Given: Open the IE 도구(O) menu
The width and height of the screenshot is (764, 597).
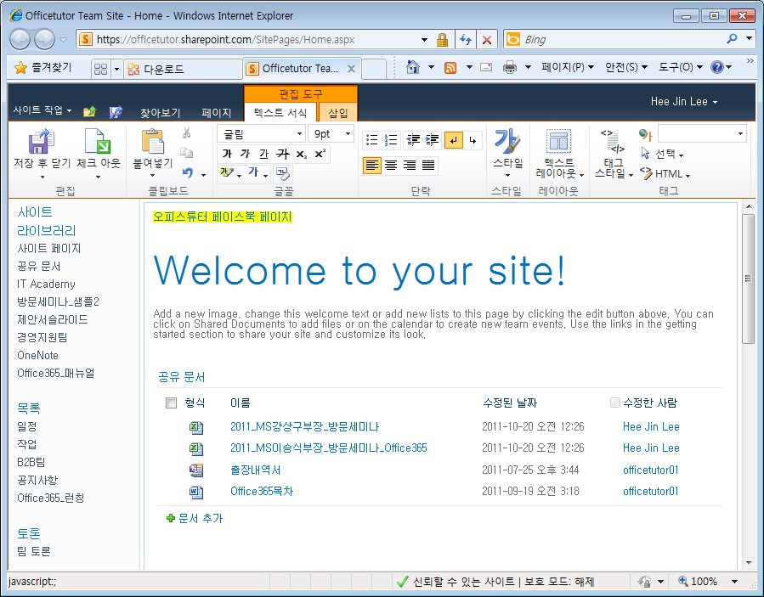Looking at the screenshot, I should 680,67.
